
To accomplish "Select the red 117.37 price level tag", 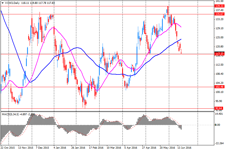I will (219, 54).
